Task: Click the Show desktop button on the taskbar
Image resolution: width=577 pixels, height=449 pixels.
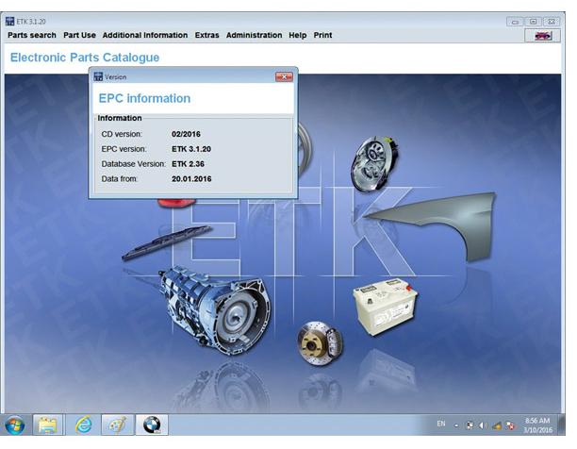Action: point(562,425)
